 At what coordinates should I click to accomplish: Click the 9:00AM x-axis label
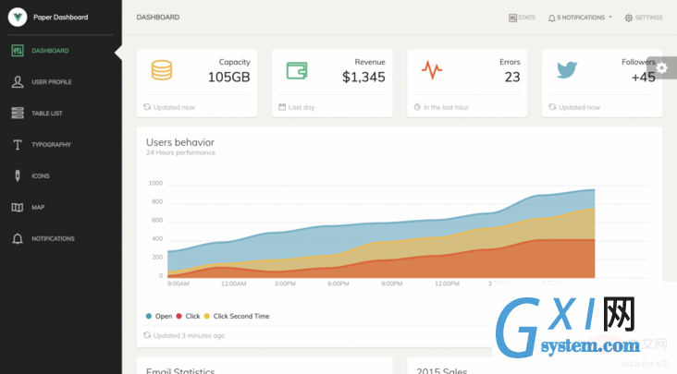pos(178,284)
